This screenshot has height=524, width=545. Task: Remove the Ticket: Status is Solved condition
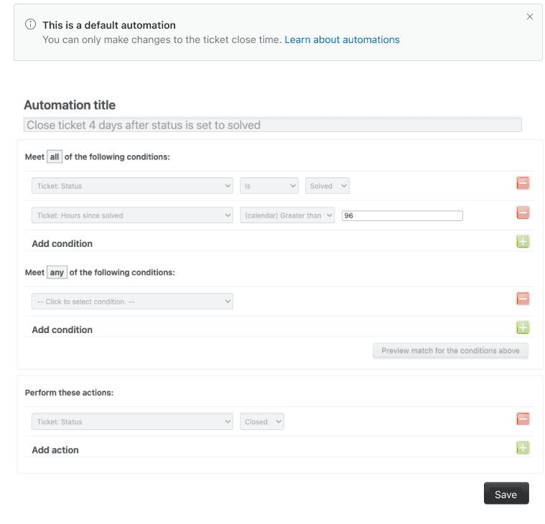click(523, 183)
